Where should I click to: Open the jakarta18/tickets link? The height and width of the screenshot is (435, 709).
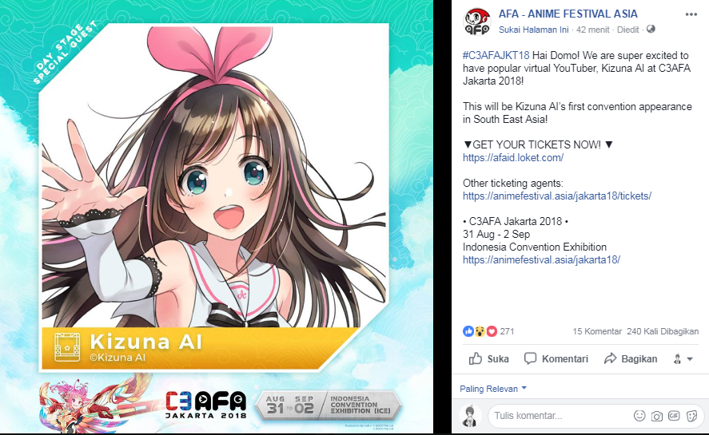pos(556,196)
